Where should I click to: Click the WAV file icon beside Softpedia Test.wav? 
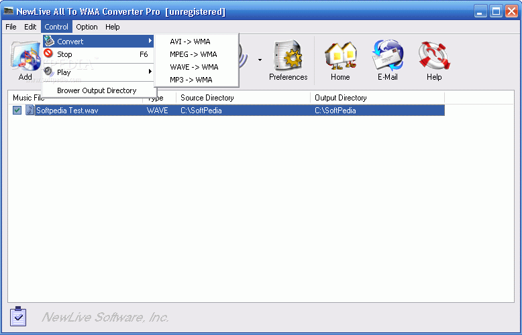[x=30, y=111]
